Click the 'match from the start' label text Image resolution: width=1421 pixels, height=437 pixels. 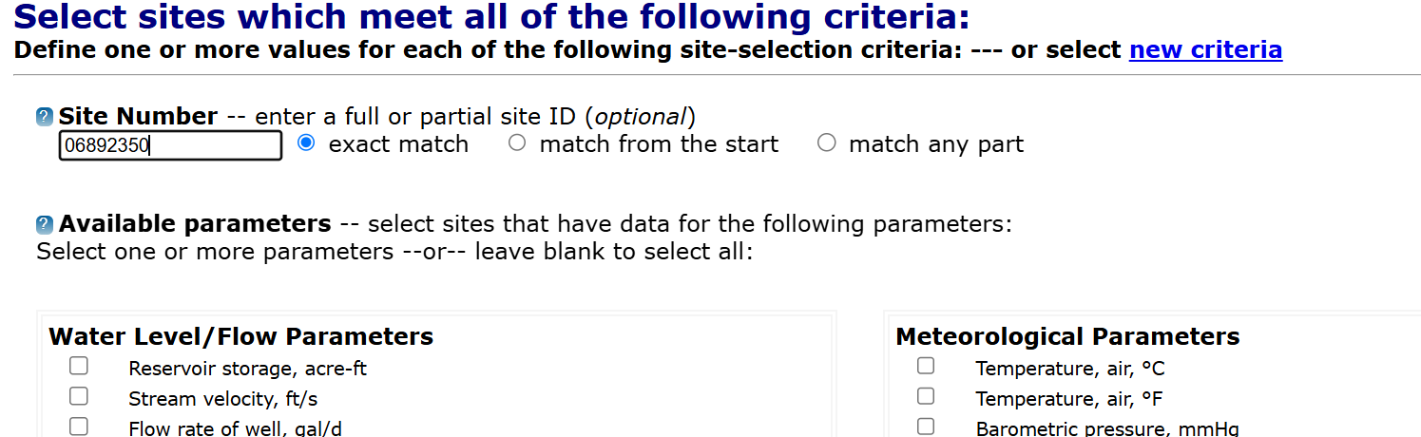point(659,144)
